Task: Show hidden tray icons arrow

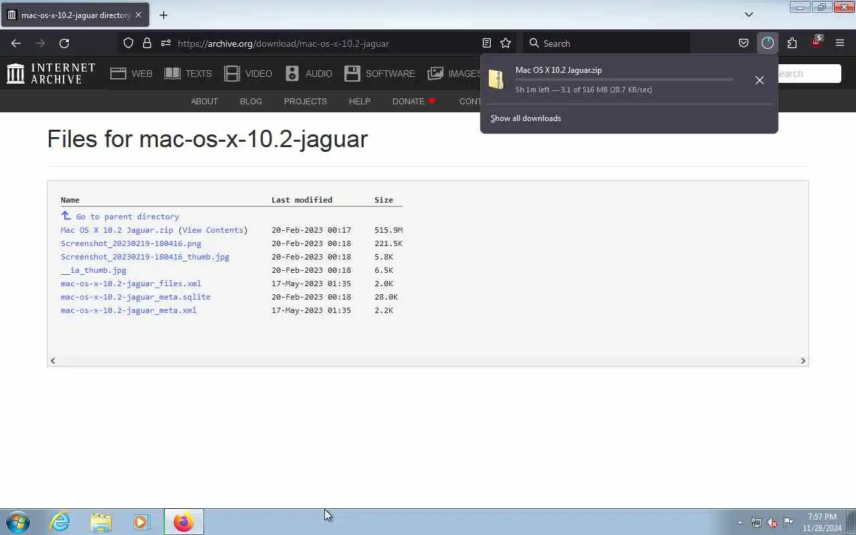Action: [740, 522]
